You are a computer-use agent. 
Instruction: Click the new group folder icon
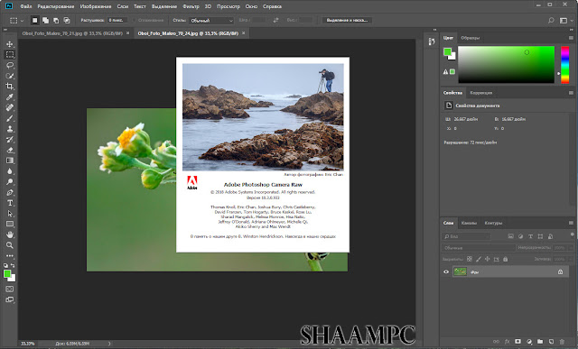click(x=540, y=342)
